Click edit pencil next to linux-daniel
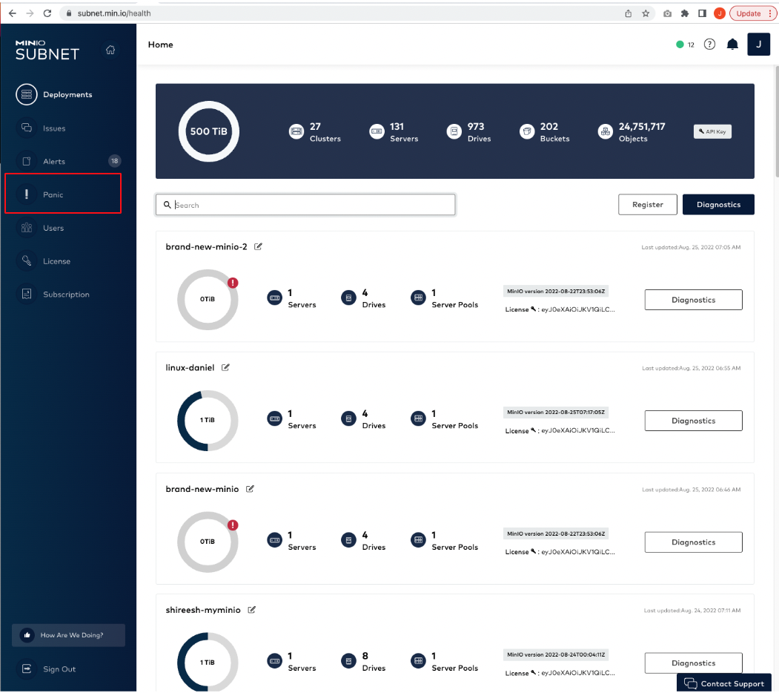 [x=225, y=367]
